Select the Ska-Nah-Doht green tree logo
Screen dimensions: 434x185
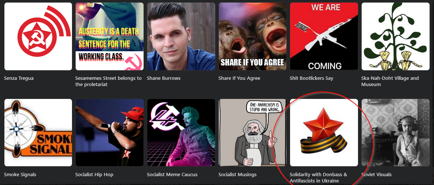(396, 36)
